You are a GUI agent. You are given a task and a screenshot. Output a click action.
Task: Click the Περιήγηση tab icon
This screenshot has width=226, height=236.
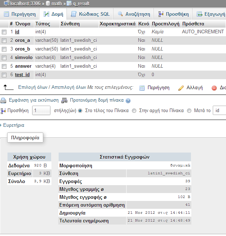tap(6, 14)
